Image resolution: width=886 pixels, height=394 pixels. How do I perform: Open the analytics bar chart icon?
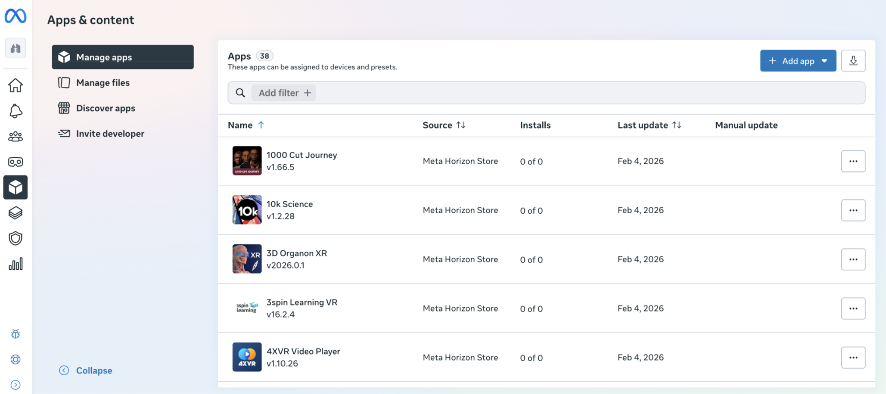pos(15,264)
